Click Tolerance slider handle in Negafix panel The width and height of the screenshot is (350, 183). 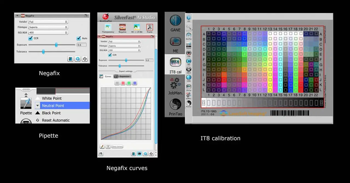click(43, 52)
